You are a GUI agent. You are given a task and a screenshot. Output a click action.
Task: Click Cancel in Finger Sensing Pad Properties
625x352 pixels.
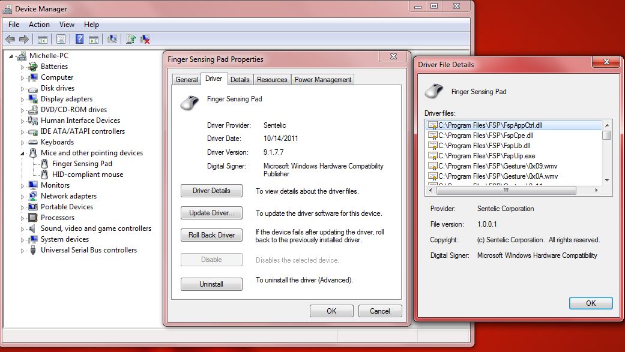(380, 311)
